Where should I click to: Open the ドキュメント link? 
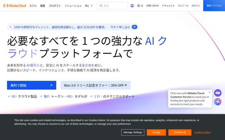coord(168,6)
